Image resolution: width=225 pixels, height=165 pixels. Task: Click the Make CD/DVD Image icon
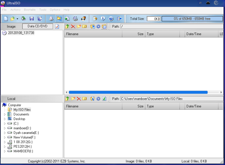tap(51, 19)
